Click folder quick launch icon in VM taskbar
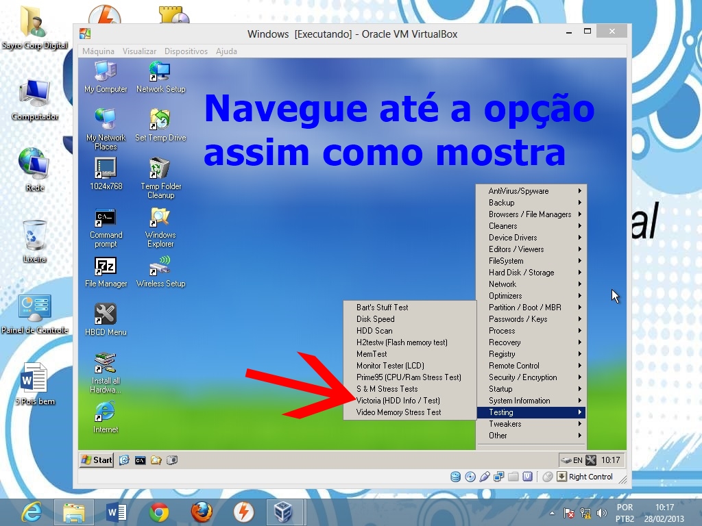702x526 pixels. (x=156, y=460)
